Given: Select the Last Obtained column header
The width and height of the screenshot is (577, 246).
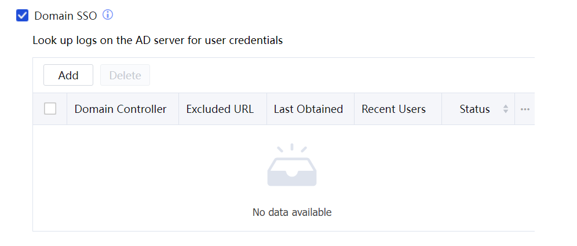Looking at the screenshot, I should 308,109.
